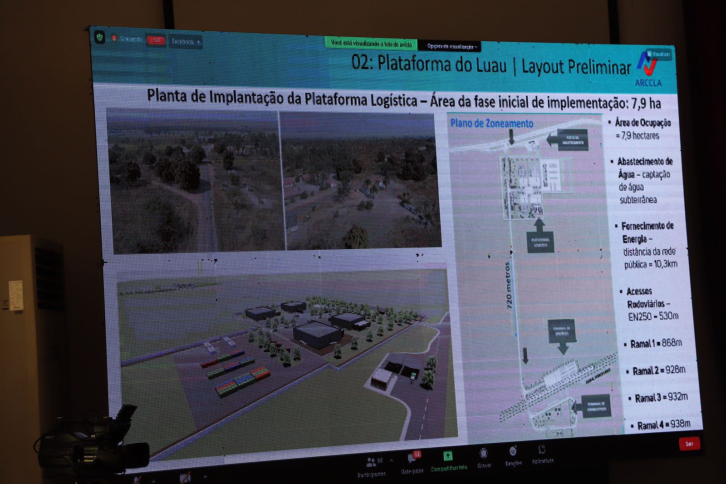Viewport: 726px width, 484px height.
Task: Click the 'Ramal 4 = 938m' bullet
Action: pos(661,425)
